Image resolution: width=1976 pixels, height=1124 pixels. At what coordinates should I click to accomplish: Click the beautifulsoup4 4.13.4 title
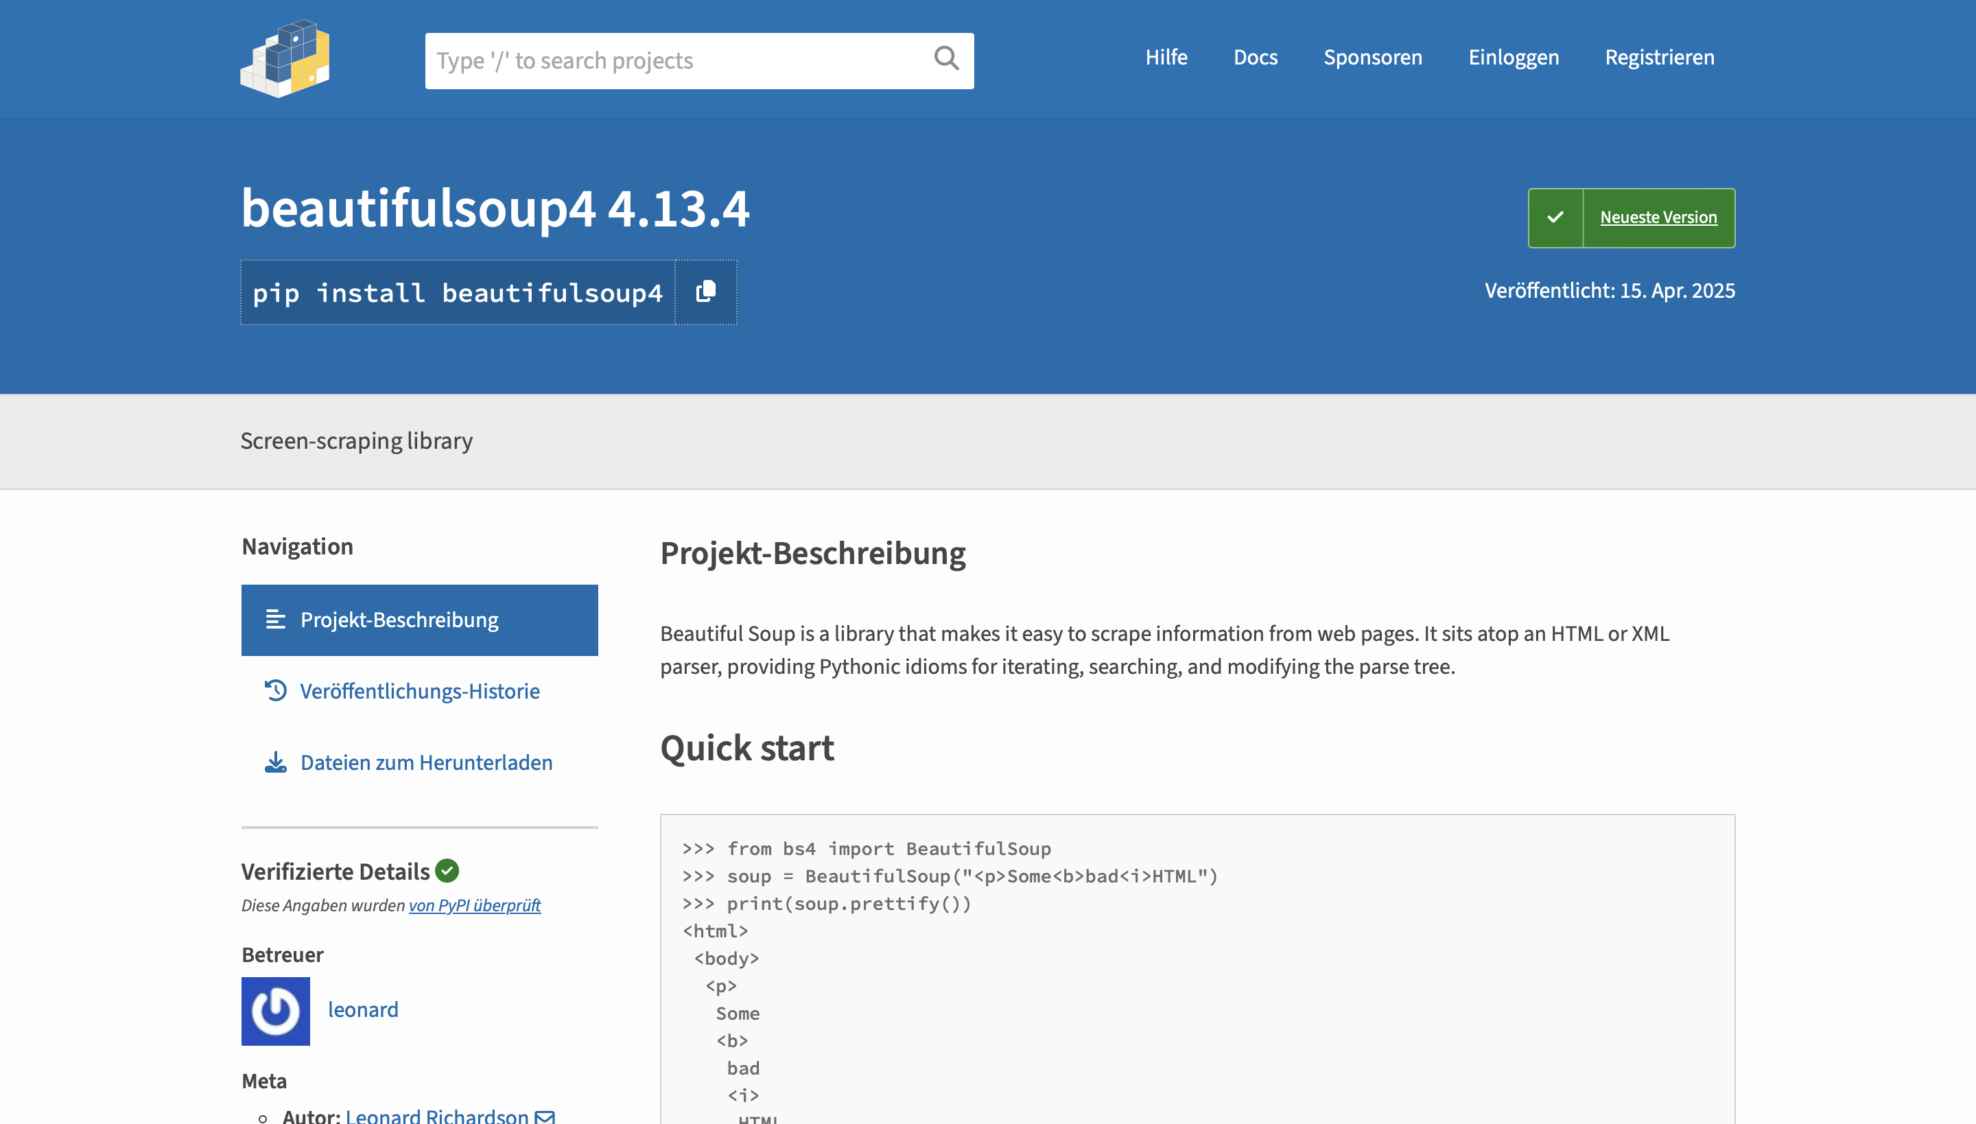point(495,209)
